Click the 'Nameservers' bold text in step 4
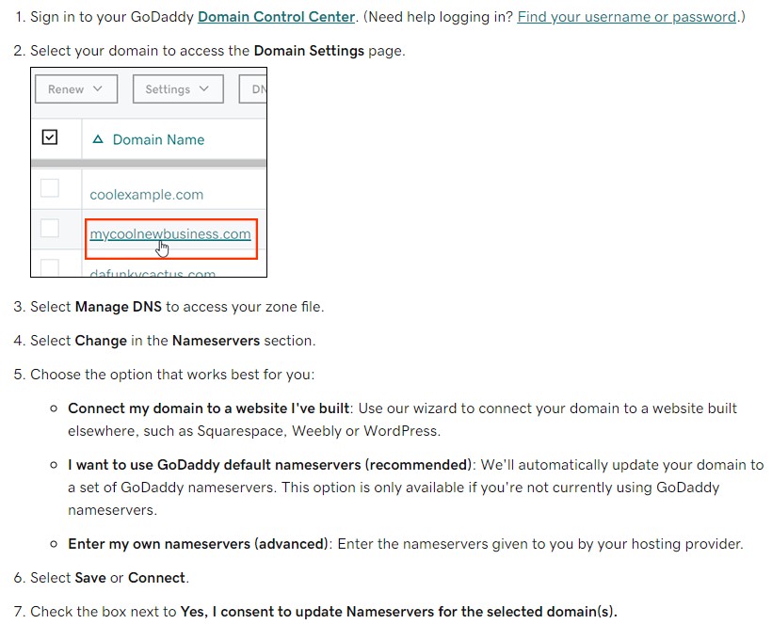 (217, 341)
